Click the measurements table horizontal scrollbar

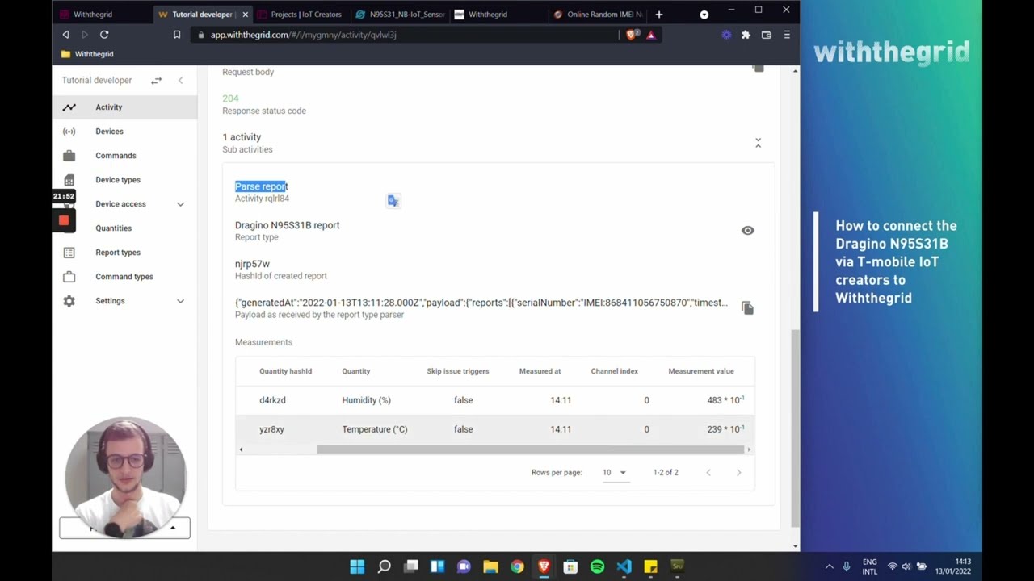tap(531, 449)
